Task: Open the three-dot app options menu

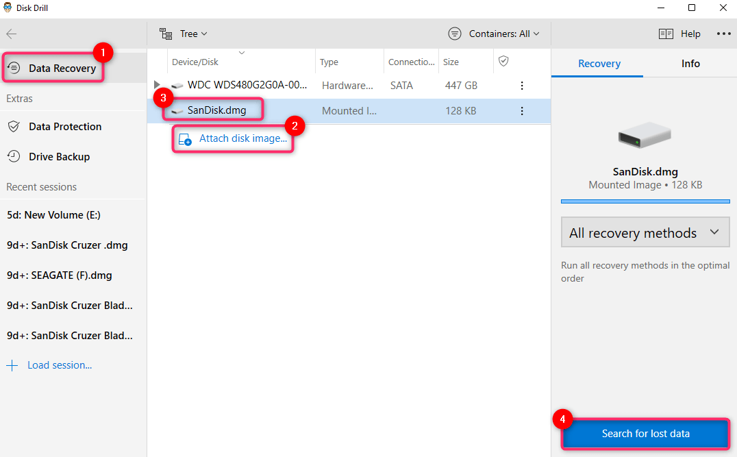Action: click(x=724, y=33)
